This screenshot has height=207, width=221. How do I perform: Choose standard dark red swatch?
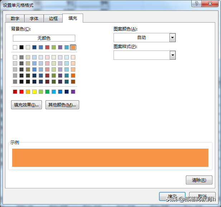[15, 92]
